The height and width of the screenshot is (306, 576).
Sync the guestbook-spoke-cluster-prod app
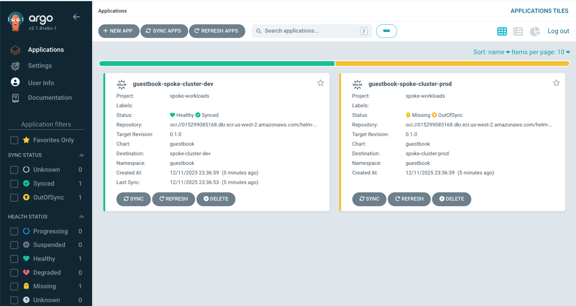[369, 199]
